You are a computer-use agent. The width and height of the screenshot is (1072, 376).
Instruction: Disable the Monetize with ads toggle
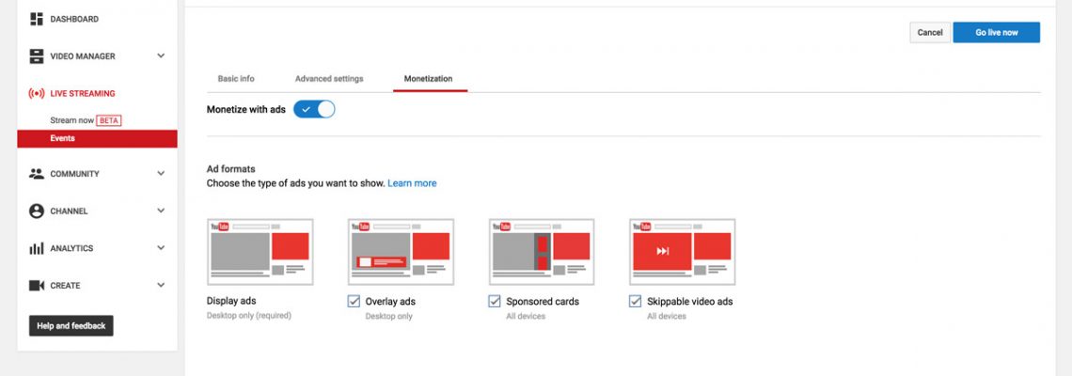pyautogui.click(x=314, y=109)
